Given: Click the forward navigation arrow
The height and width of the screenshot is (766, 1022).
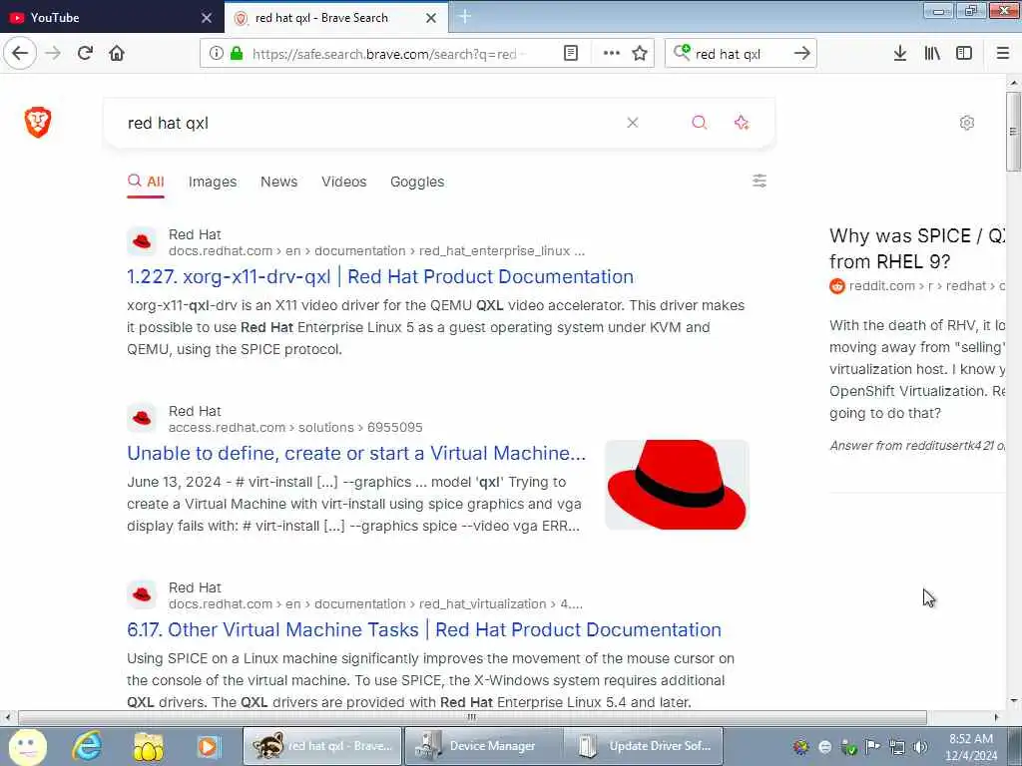Looking at the screenshot, I should pos(54,53).
